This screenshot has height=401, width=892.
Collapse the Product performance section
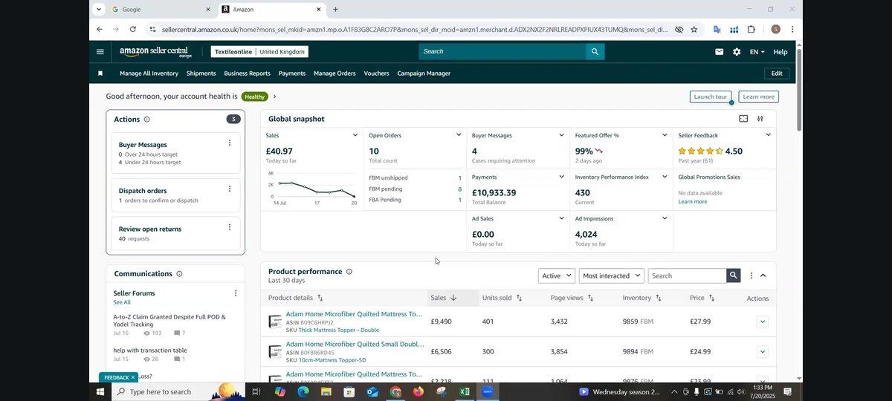point(763,276)
